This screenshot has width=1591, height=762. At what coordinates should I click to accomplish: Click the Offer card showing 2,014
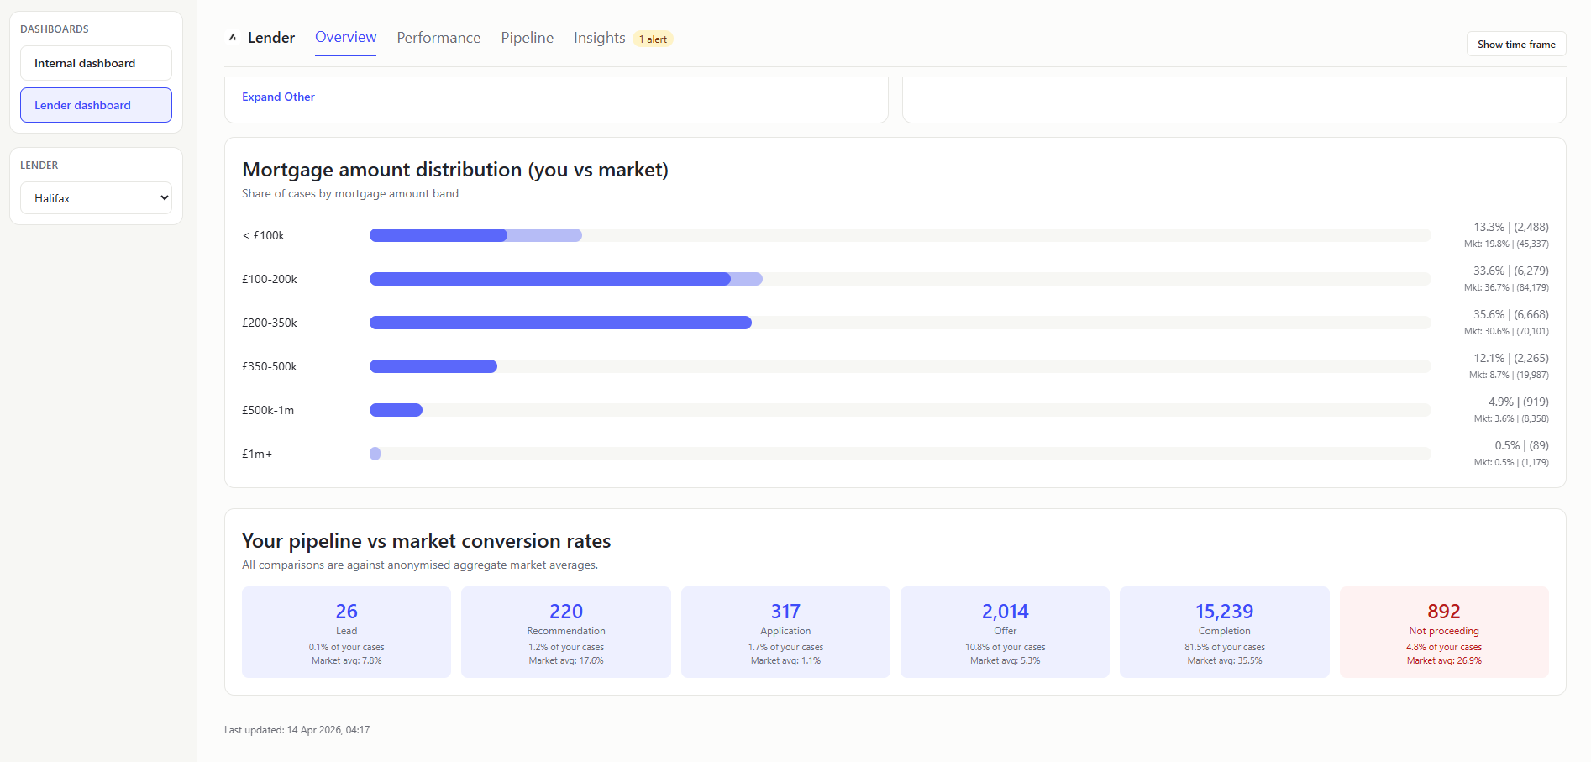pos(1005,632)
